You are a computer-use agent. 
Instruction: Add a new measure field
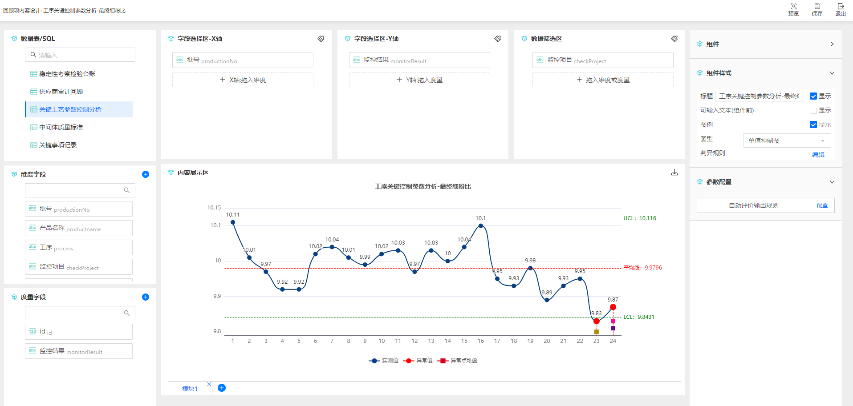[146, 297]
